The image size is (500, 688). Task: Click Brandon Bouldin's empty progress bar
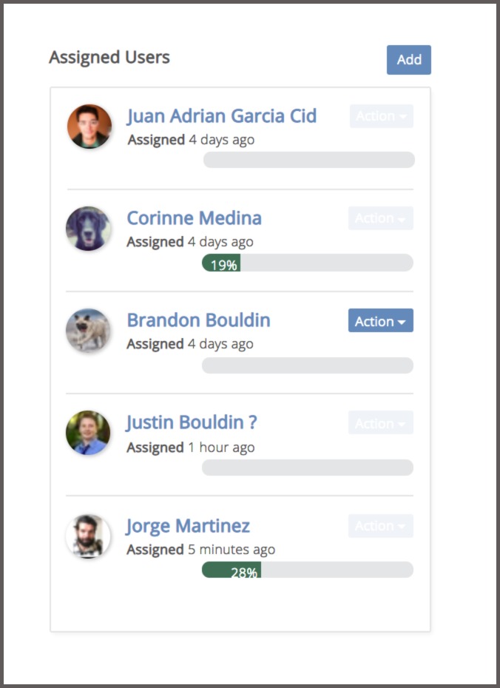coord(308,365)
